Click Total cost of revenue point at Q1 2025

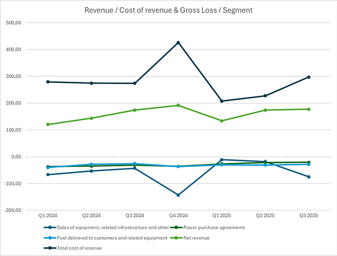pos(222,101)
